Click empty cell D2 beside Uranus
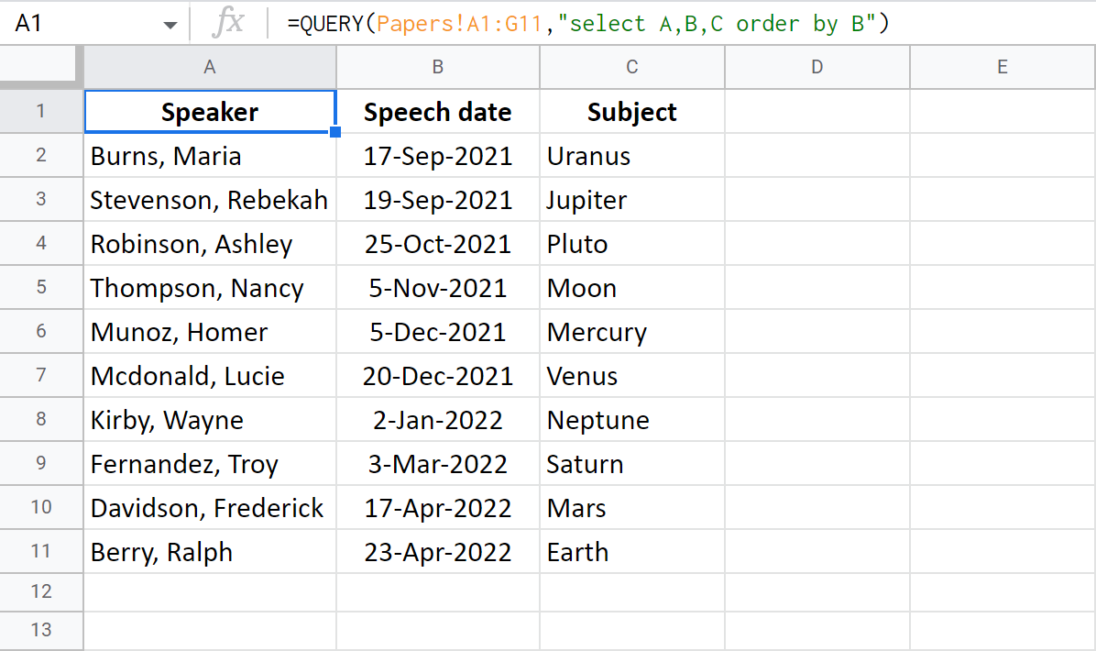 pos(817,156)
